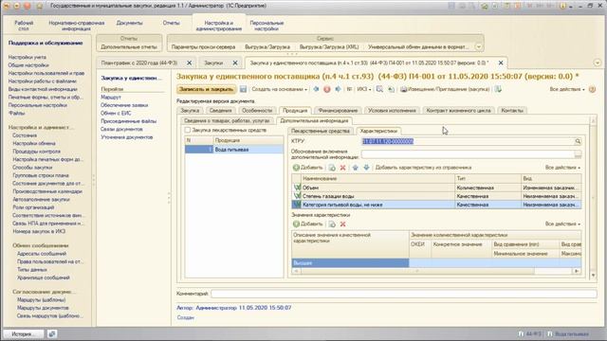Open Все действия menu in document toolbar

click(567, 89)
